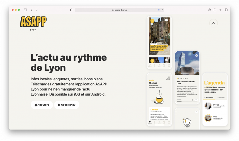This screenshot has width=239, height=141.
Task: Open the Croix-Rousse street photo card
Action: [159, 36]
